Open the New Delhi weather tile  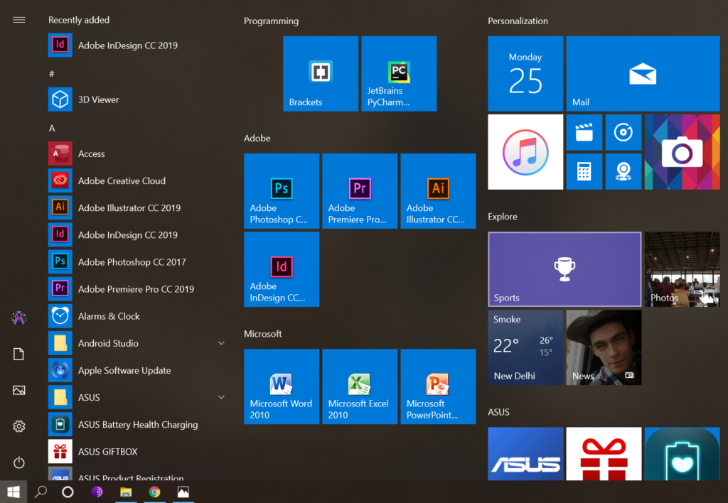pyautogui.click(x=525, y=347)
